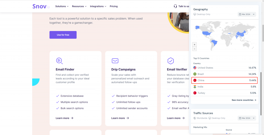Click the China flag icon
The height and width of the screenshot is (135, 264).
tap(195, 80)
